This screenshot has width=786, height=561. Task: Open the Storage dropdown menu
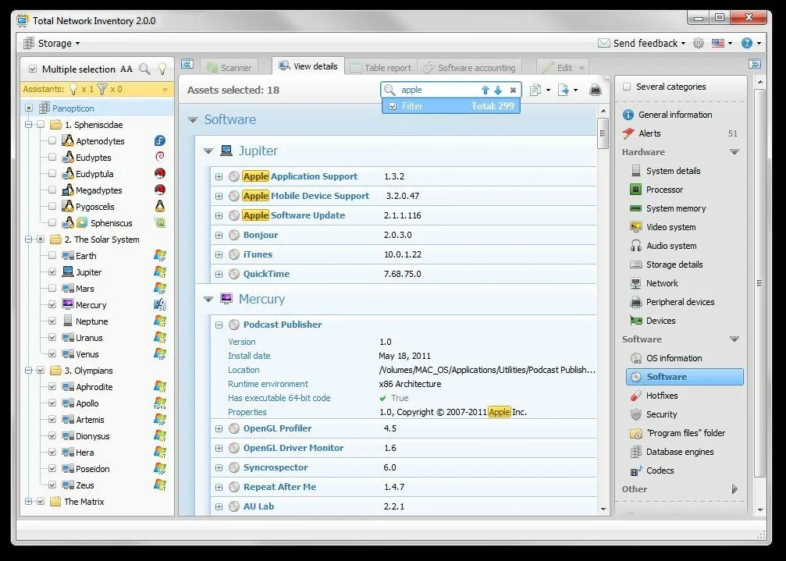tap(52, 43)
